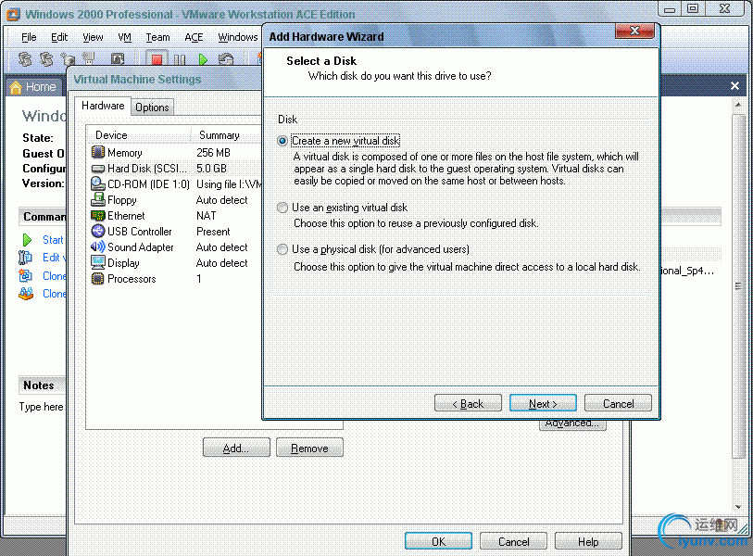This screenshot has width=753, height=556.
Task: Select the CD-ROM (IDE 1:0) device icon
Action: [x=97, y=183]
